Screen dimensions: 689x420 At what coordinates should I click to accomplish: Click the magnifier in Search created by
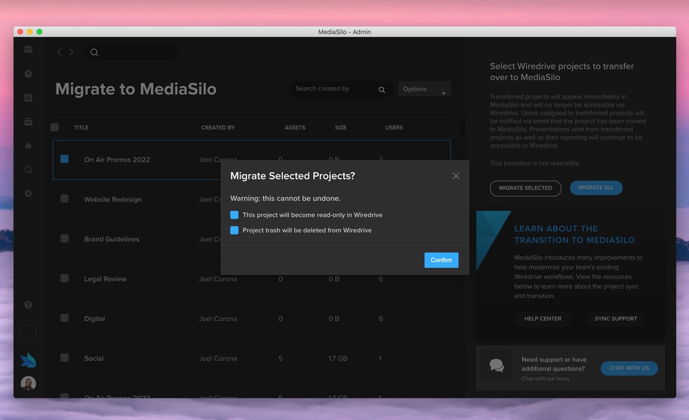pyautogui.click(x=382, y=90)
